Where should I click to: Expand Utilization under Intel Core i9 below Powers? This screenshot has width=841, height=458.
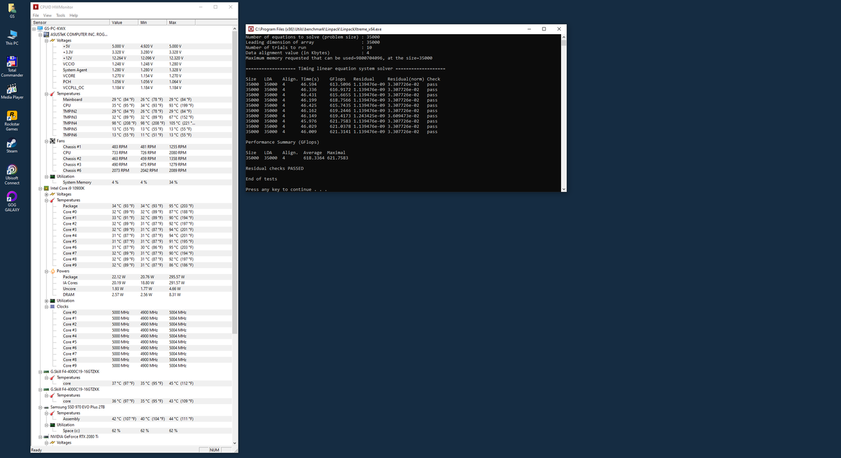click(46, 300)
